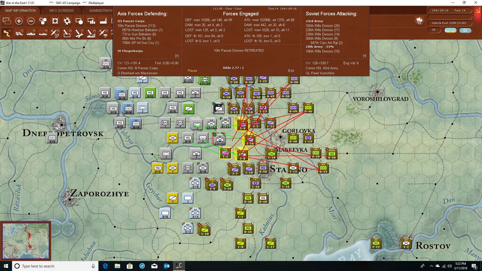The image size is (482, 271).
Task: Select the F5 air recon mode icon
Action: coord(55,33)
